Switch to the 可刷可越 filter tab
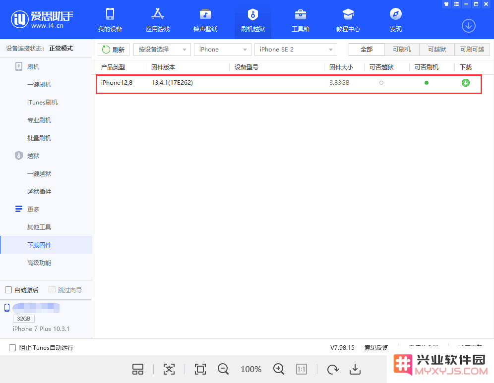This screenshot has height=383, width=494. point(472,50)
